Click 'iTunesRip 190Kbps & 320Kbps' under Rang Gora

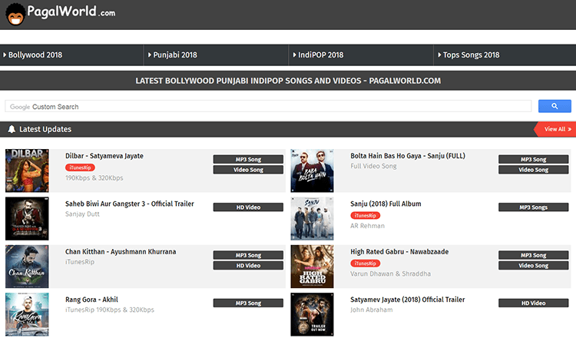coord(110,310)
